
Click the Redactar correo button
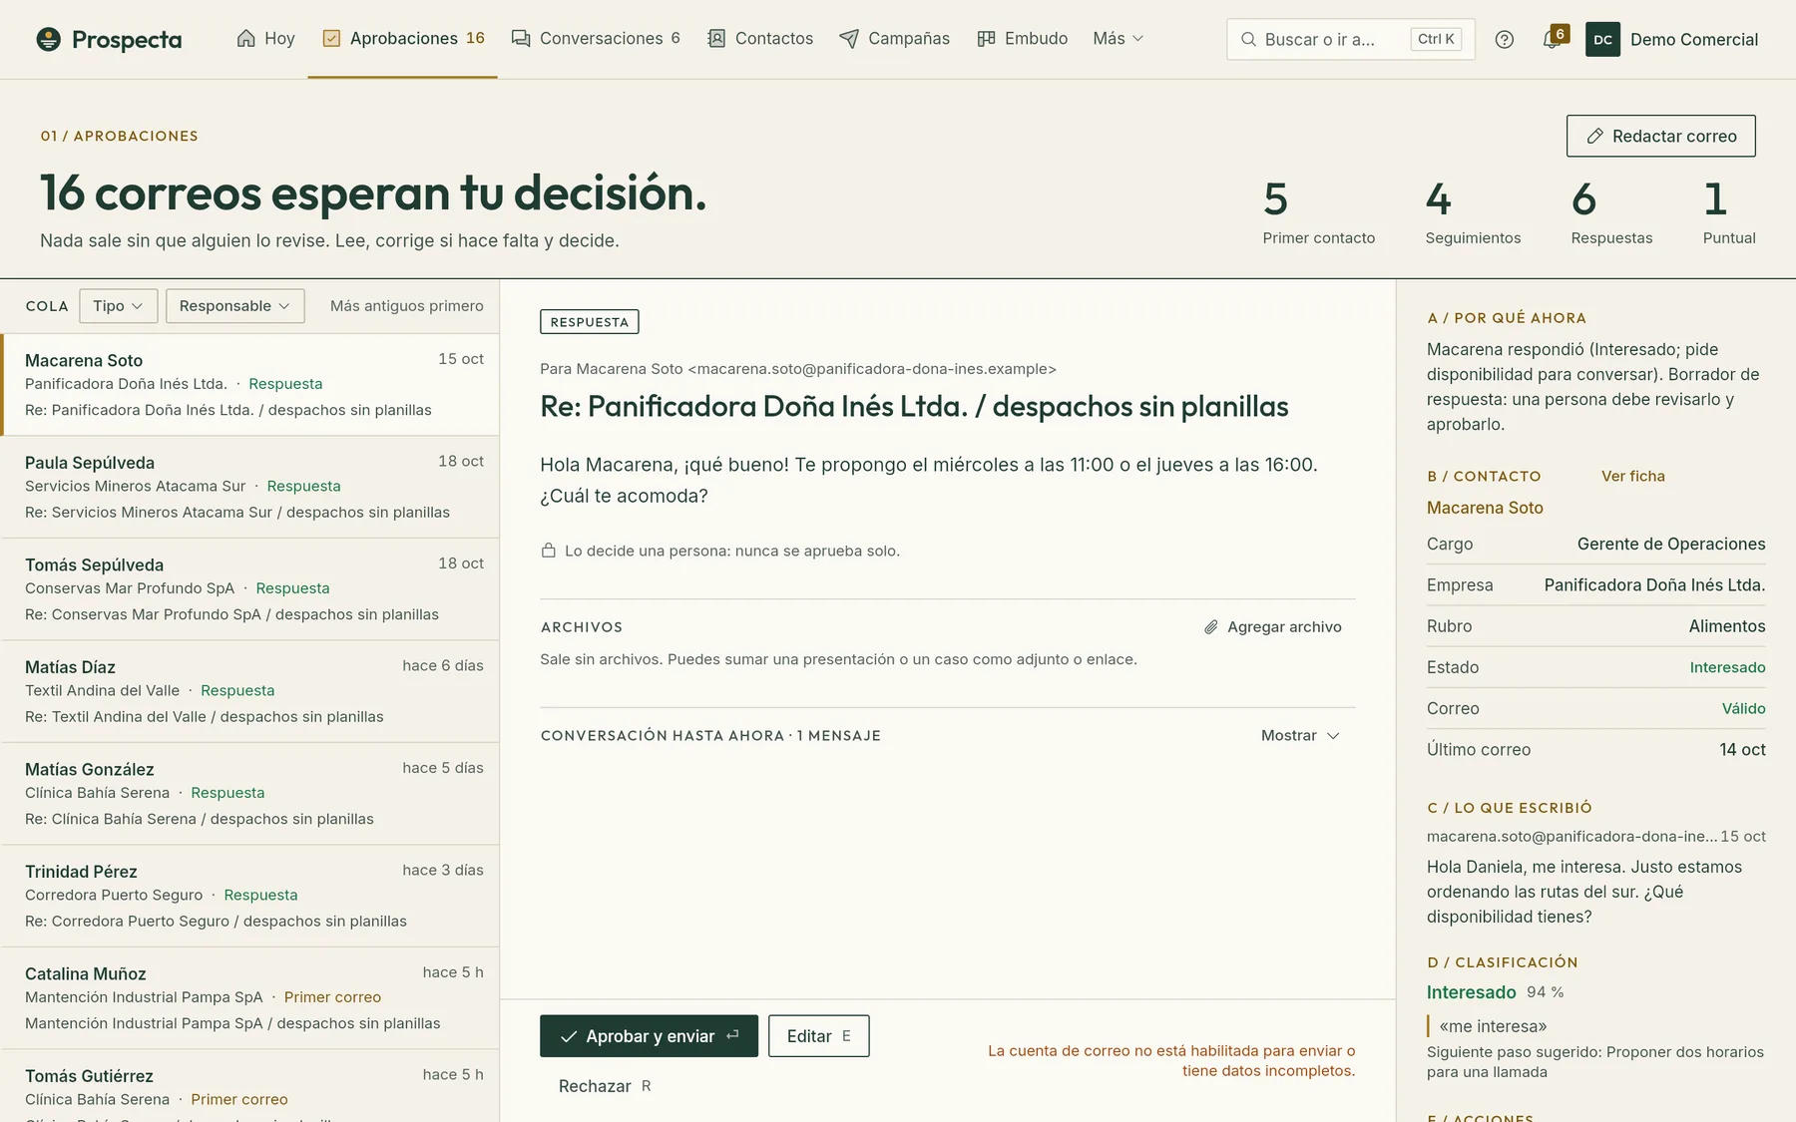1660,136
